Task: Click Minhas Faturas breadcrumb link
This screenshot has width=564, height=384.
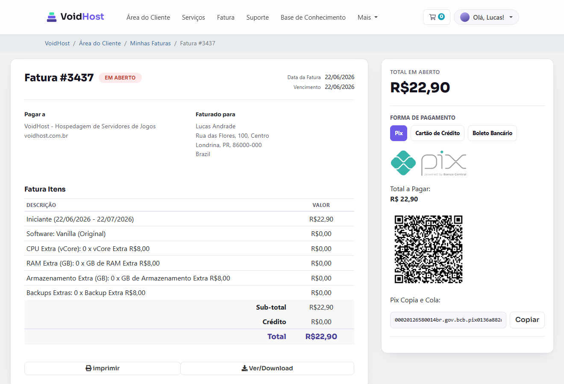Action: point(150,43)
